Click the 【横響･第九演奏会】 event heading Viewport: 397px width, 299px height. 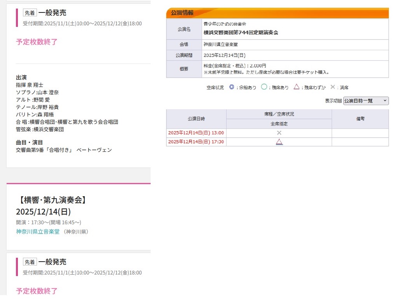pos(53,200)
